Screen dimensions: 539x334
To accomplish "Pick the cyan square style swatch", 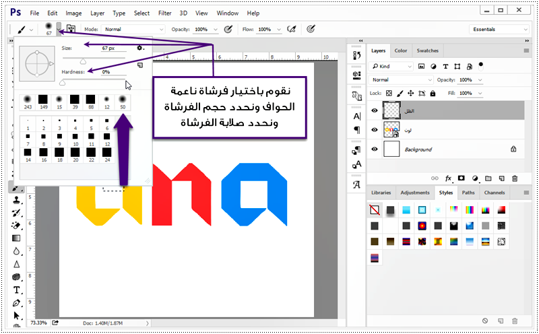I will 406,210.
